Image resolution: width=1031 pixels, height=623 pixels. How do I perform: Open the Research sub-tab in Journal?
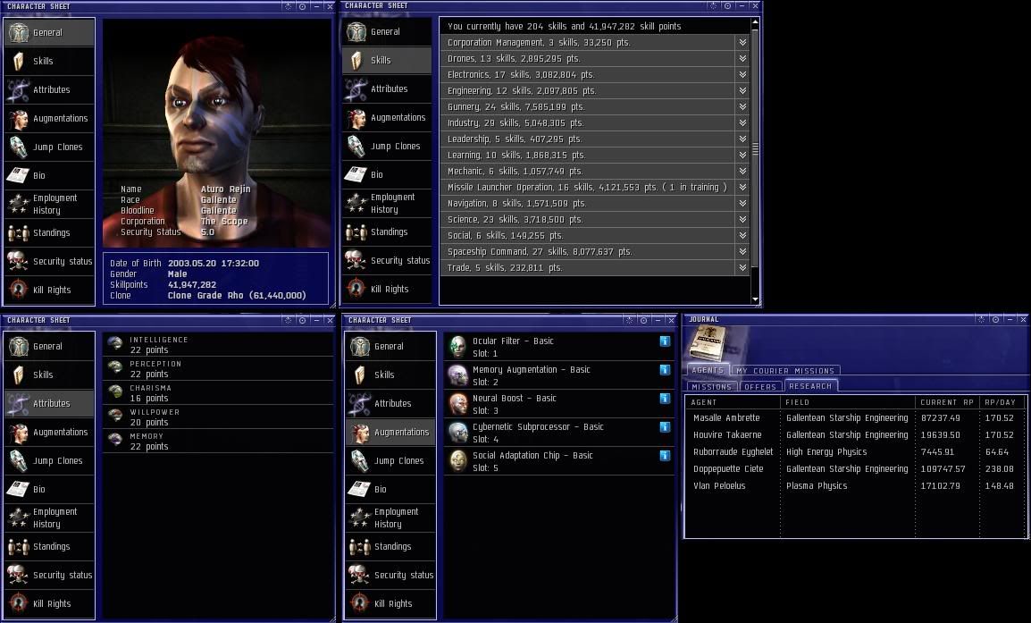(x=810, y=386)
